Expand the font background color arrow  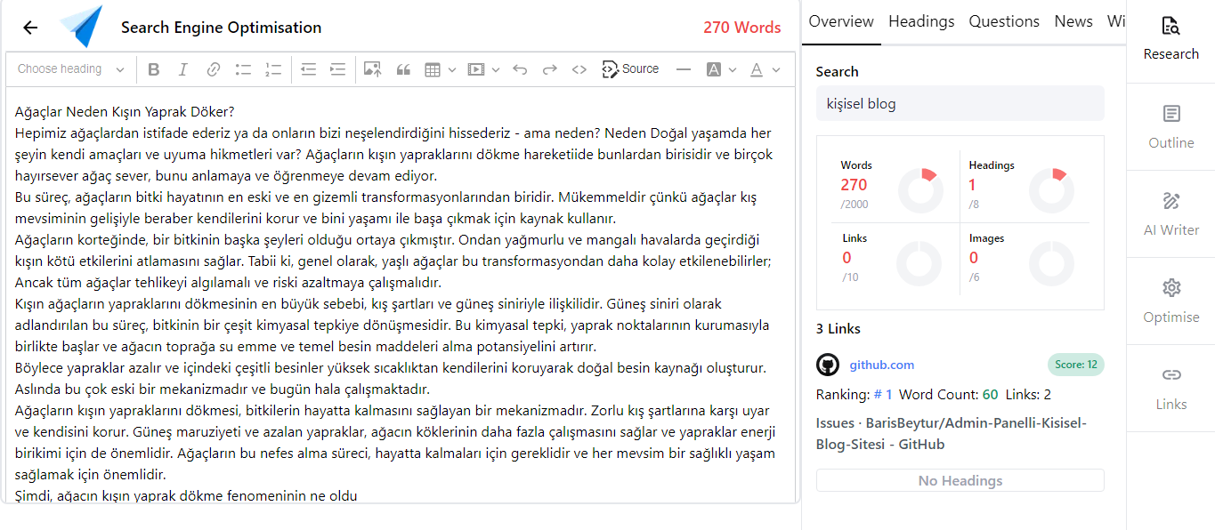(x=733, y=69)
